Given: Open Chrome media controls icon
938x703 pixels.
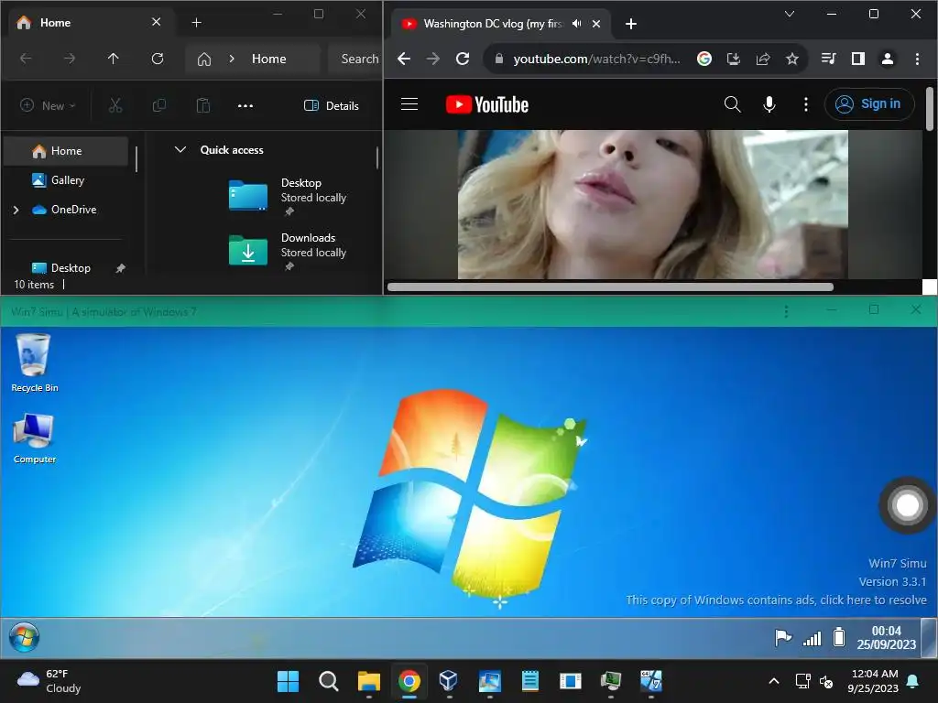Looking at the screenshot, I should tap(828, 59).
